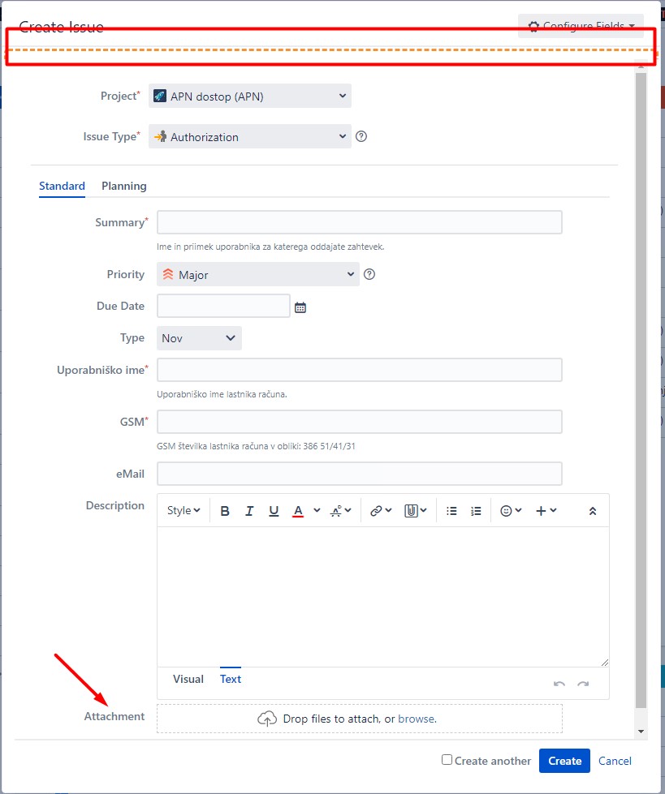
Task: Focus the Uporabniško ime input field
Action: (360, 370)
